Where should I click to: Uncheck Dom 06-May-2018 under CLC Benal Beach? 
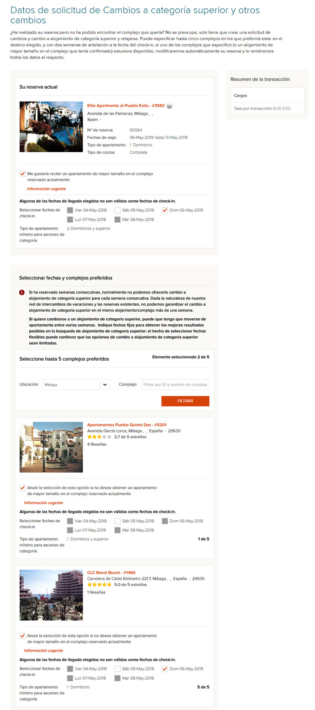tap(165, 669)
